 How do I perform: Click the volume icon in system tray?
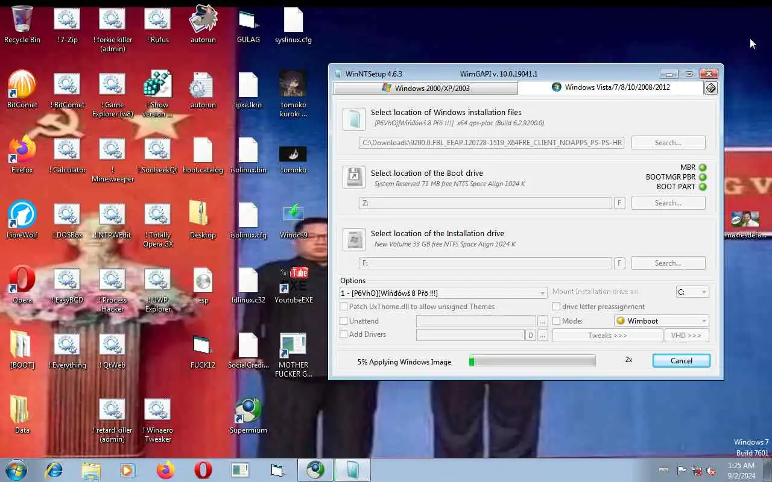click(x=712, y=471)
